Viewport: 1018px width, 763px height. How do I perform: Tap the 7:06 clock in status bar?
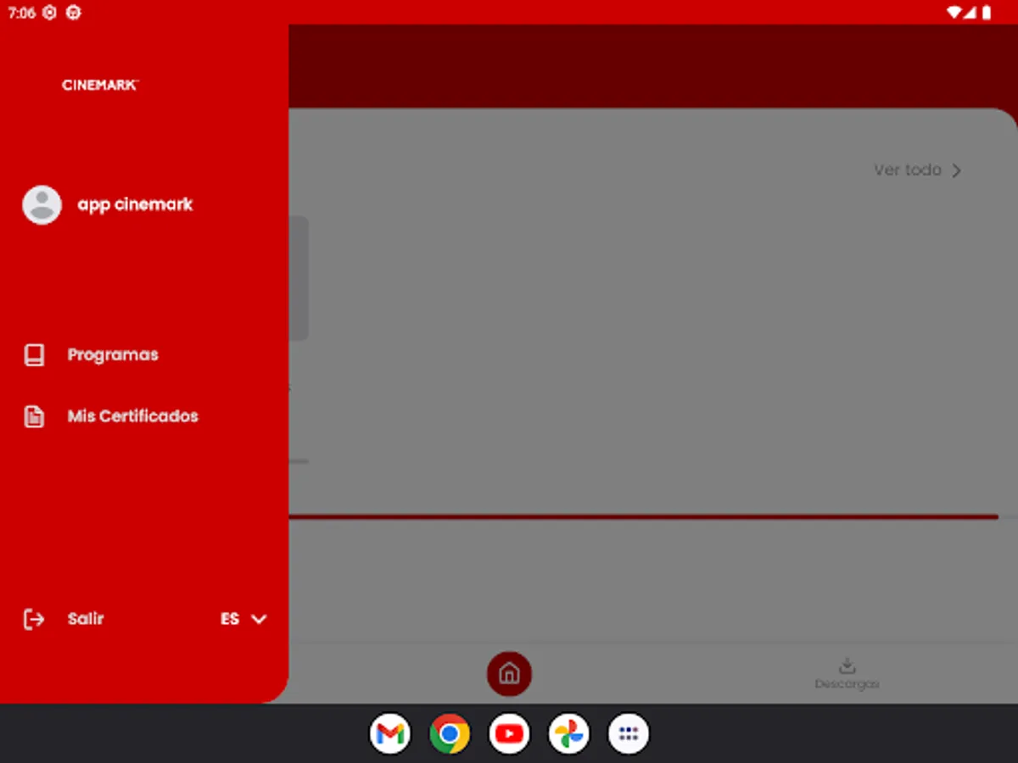click(x=22, y=13)
